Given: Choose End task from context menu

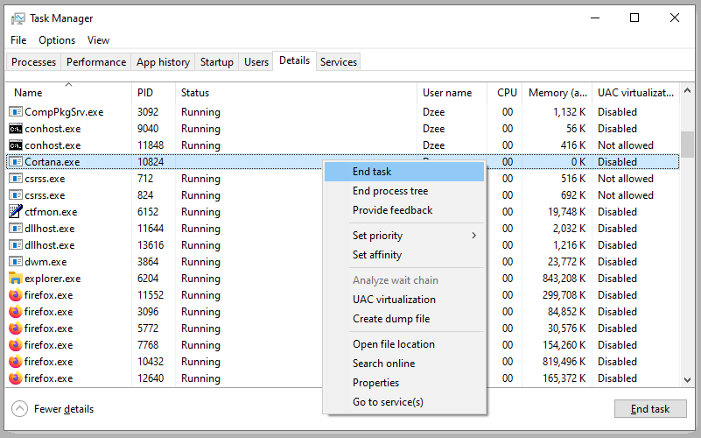Looking at the screenshot, I should tap(372, 172).
